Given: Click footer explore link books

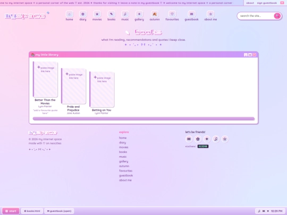Looking at the screenshot, I should click(x=123, y=152).
